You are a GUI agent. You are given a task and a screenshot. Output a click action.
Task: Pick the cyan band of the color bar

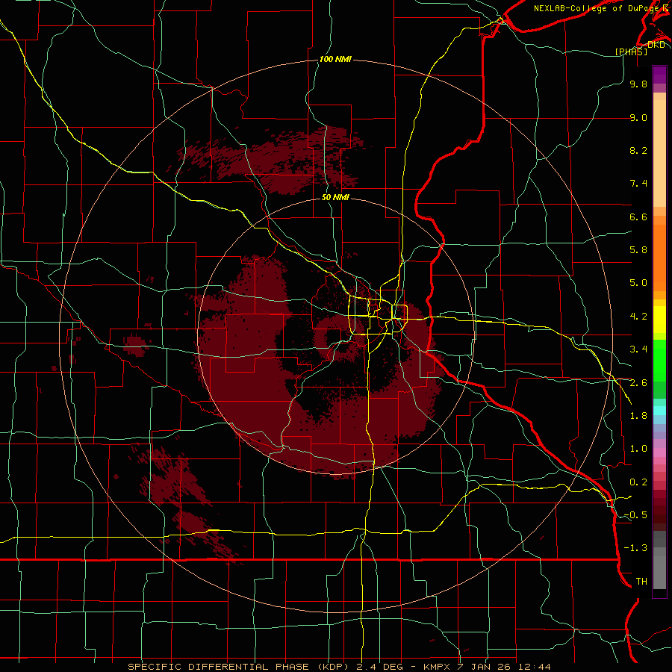pos(659,411)
